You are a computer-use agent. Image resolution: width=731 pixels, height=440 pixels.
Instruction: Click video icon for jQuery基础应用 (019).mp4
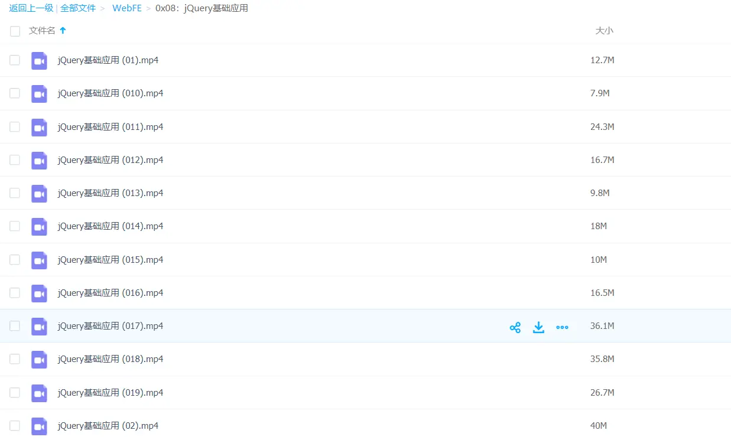[39, 393]
